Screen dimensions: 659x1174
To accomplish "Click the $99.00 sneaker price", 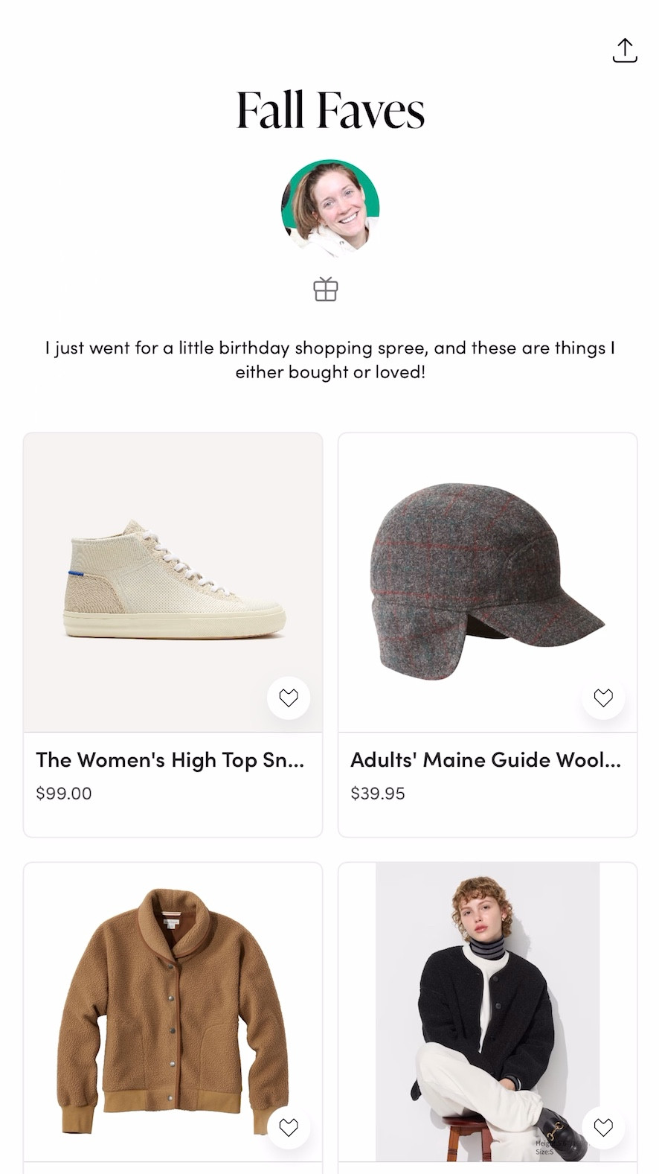I will [64, 794].
